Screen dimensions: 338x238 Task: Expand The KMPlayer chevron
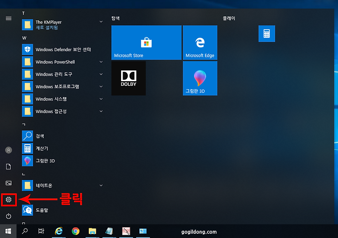tap(101, 22)
